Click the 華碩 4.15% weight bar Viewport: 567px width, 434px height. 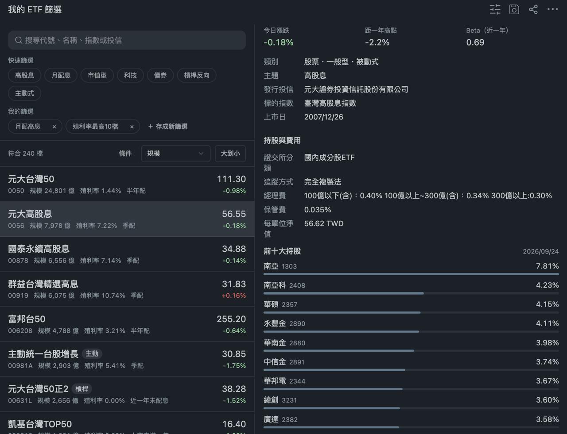pos(411,312)
